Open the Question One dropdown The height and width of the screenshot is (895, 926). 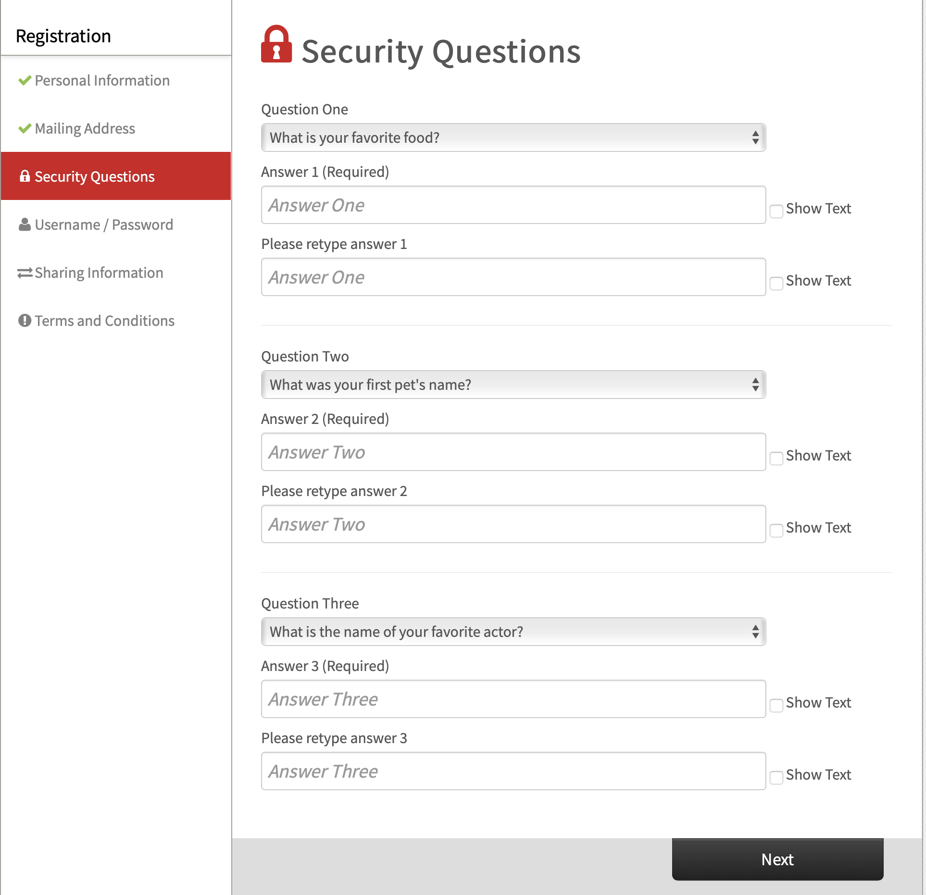513,137
